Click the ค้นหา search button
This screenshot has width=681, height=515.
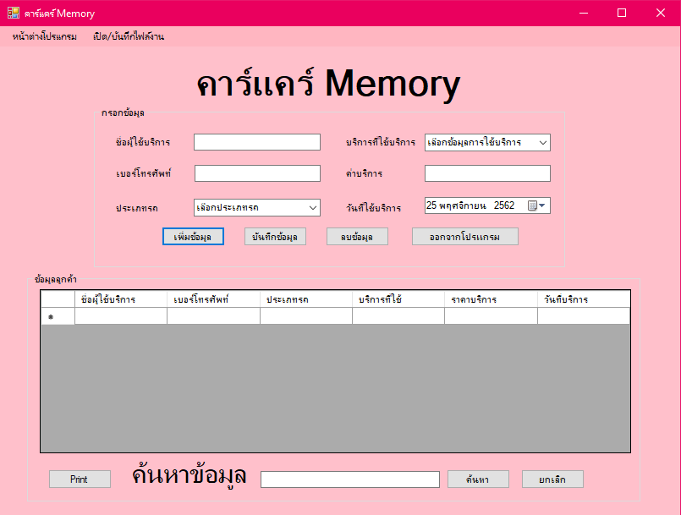click(x=478, y=479)
